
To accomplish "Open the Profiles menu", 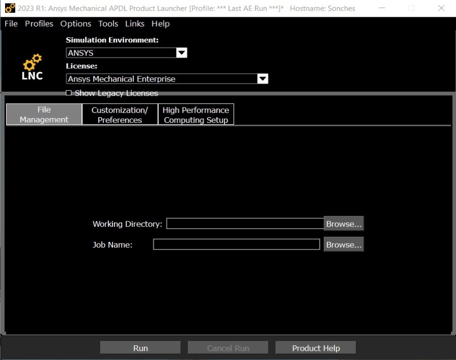I will click(x=39, y=23).
